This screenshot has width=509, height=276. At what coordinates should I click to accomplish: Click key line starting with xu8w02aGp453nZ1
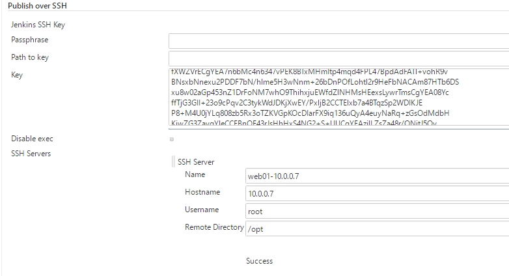(x=310, y=92)
